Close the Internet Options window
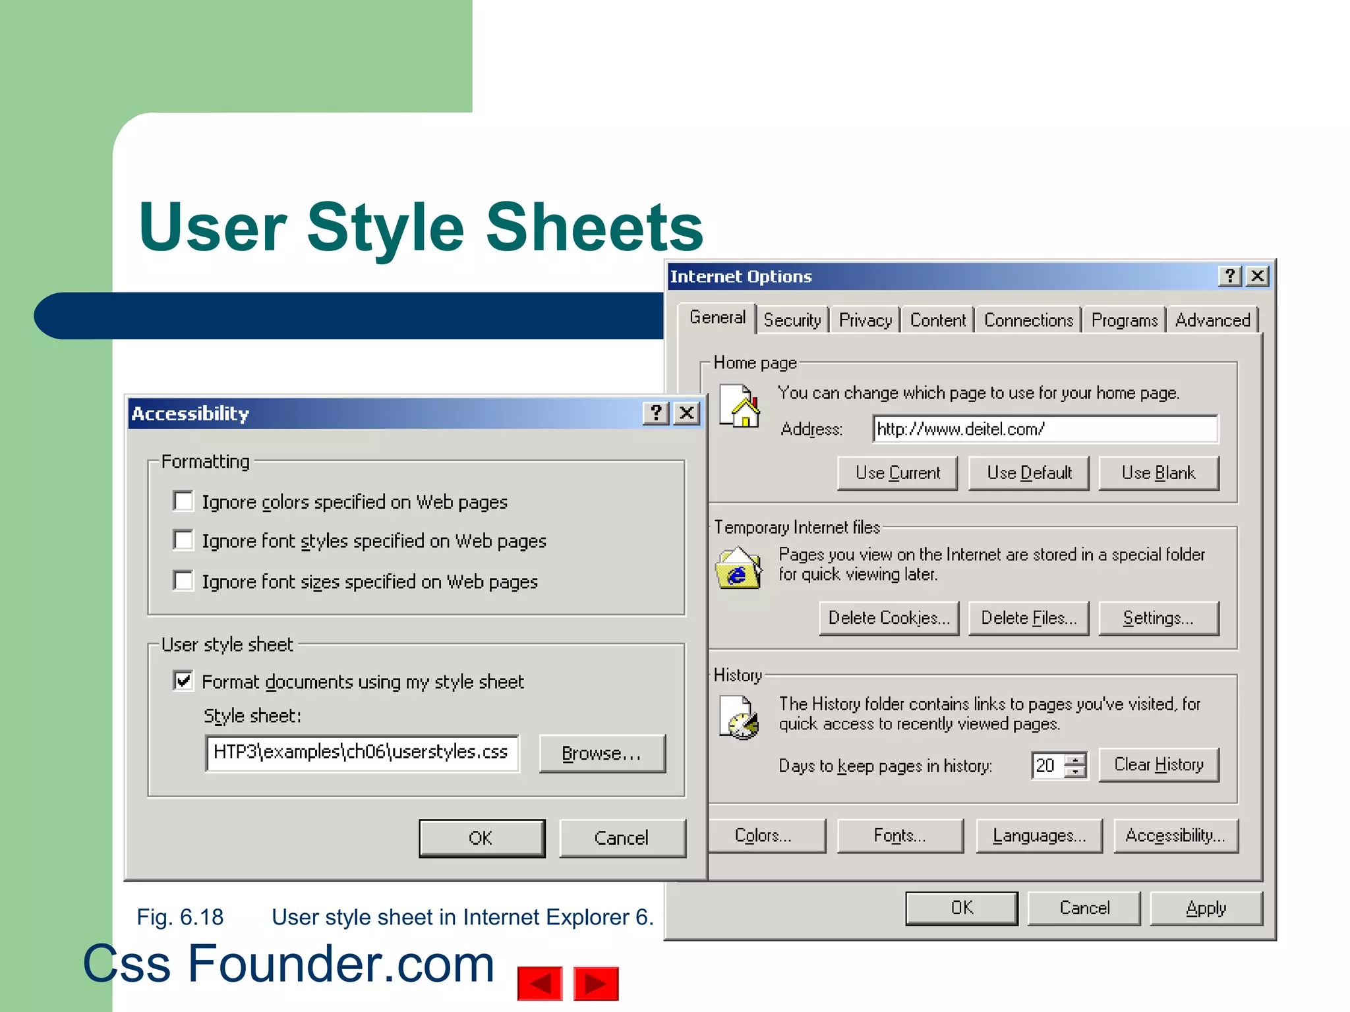Image resolution: width=1350 pixels, height=1012 pixels. point(1258,275)
